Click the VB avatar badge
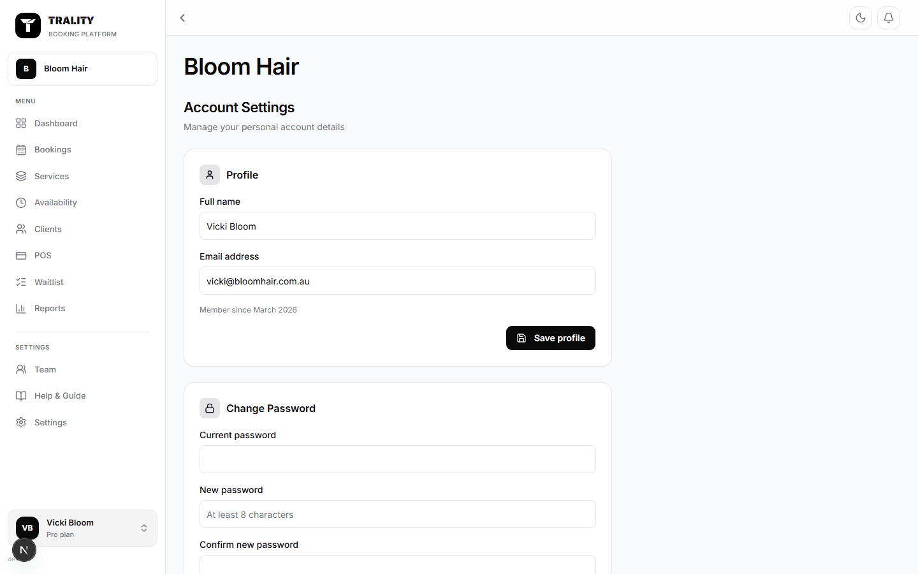The height and width of the screenshot is (574, 918). coord(27,528)
